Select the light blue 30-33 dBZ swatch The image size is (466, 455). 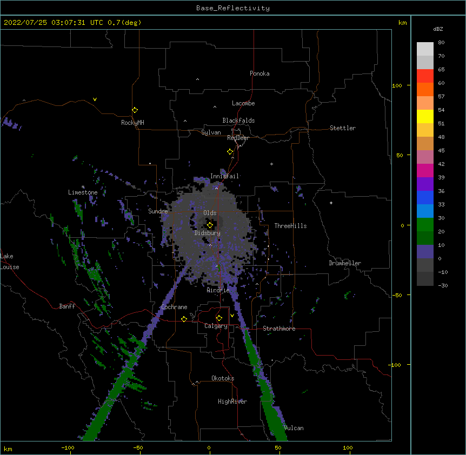(x=425, y=211)
